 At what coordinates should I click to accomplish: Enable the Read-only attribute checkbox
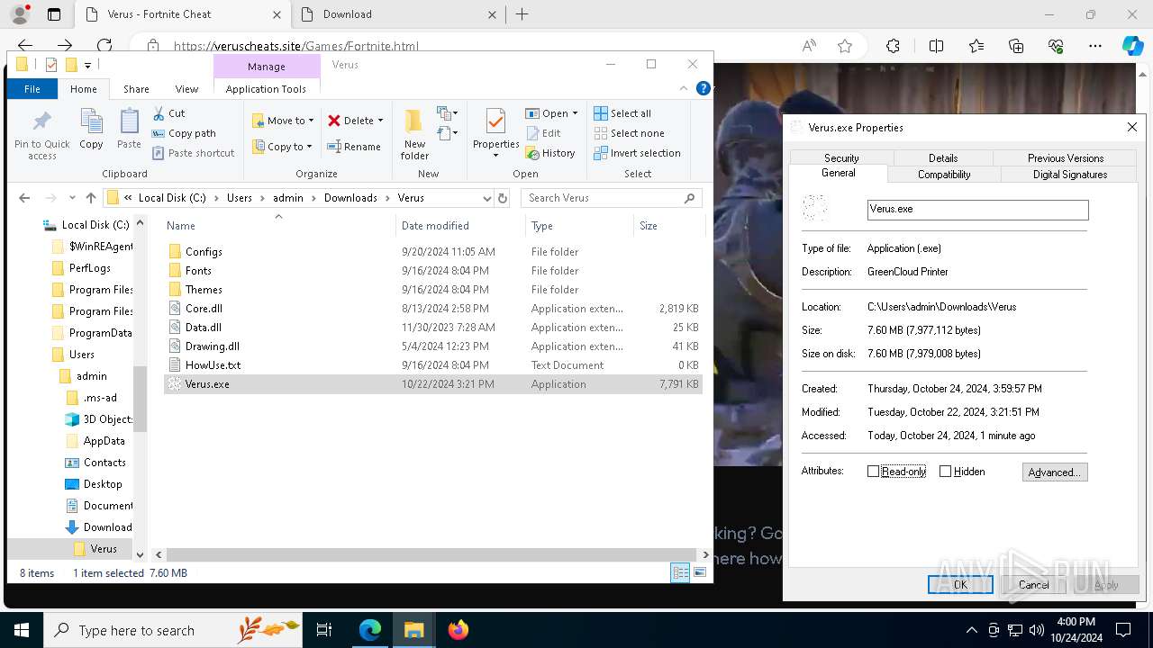[x=873, y=472]
